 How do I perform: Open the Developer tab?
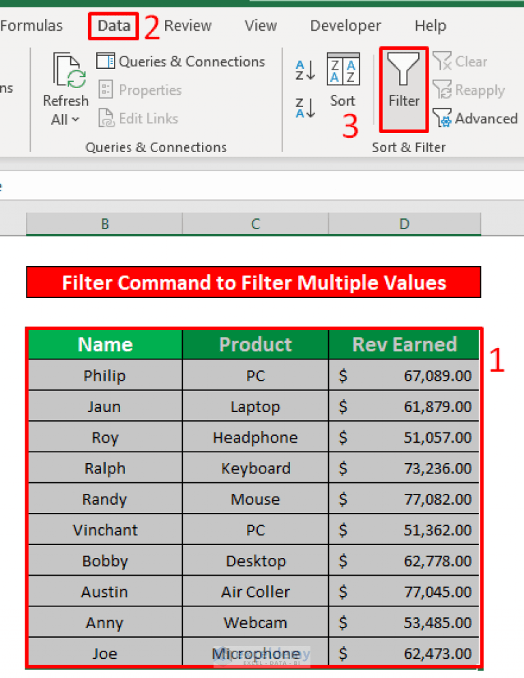pyautogui.click(x=345, y=26)
